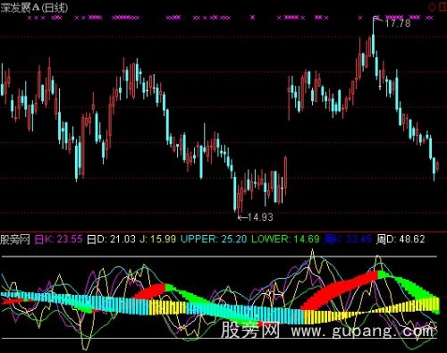Select the 17.78 high price label
The image size is (447, 353).
click(398, 23)
